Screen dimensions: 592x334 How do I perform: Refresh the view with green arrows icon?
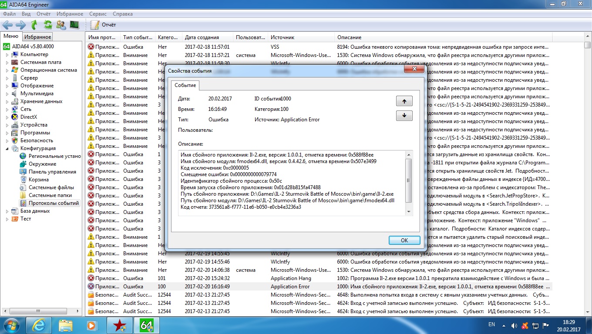[x=48, y=25]
